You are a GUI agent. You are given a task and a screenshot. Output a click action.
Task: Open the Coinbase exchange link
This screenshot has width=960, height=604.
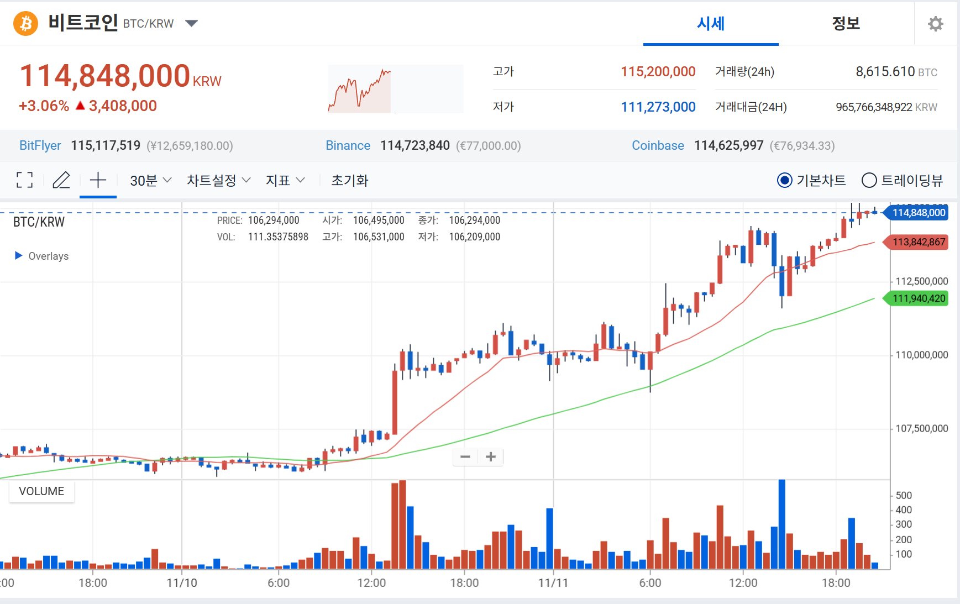click(x=658, y=145)
